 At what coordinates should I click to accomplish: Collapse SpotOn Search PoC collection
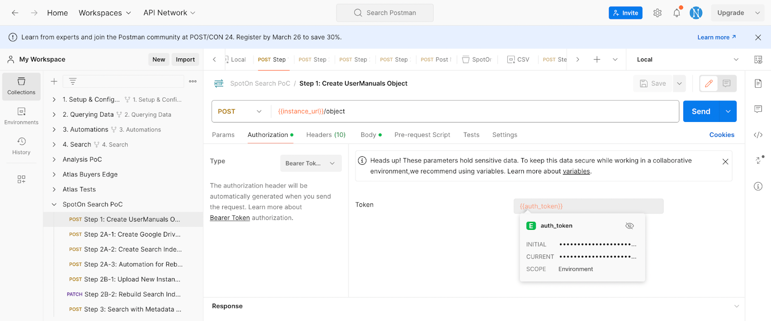(54, 204)
